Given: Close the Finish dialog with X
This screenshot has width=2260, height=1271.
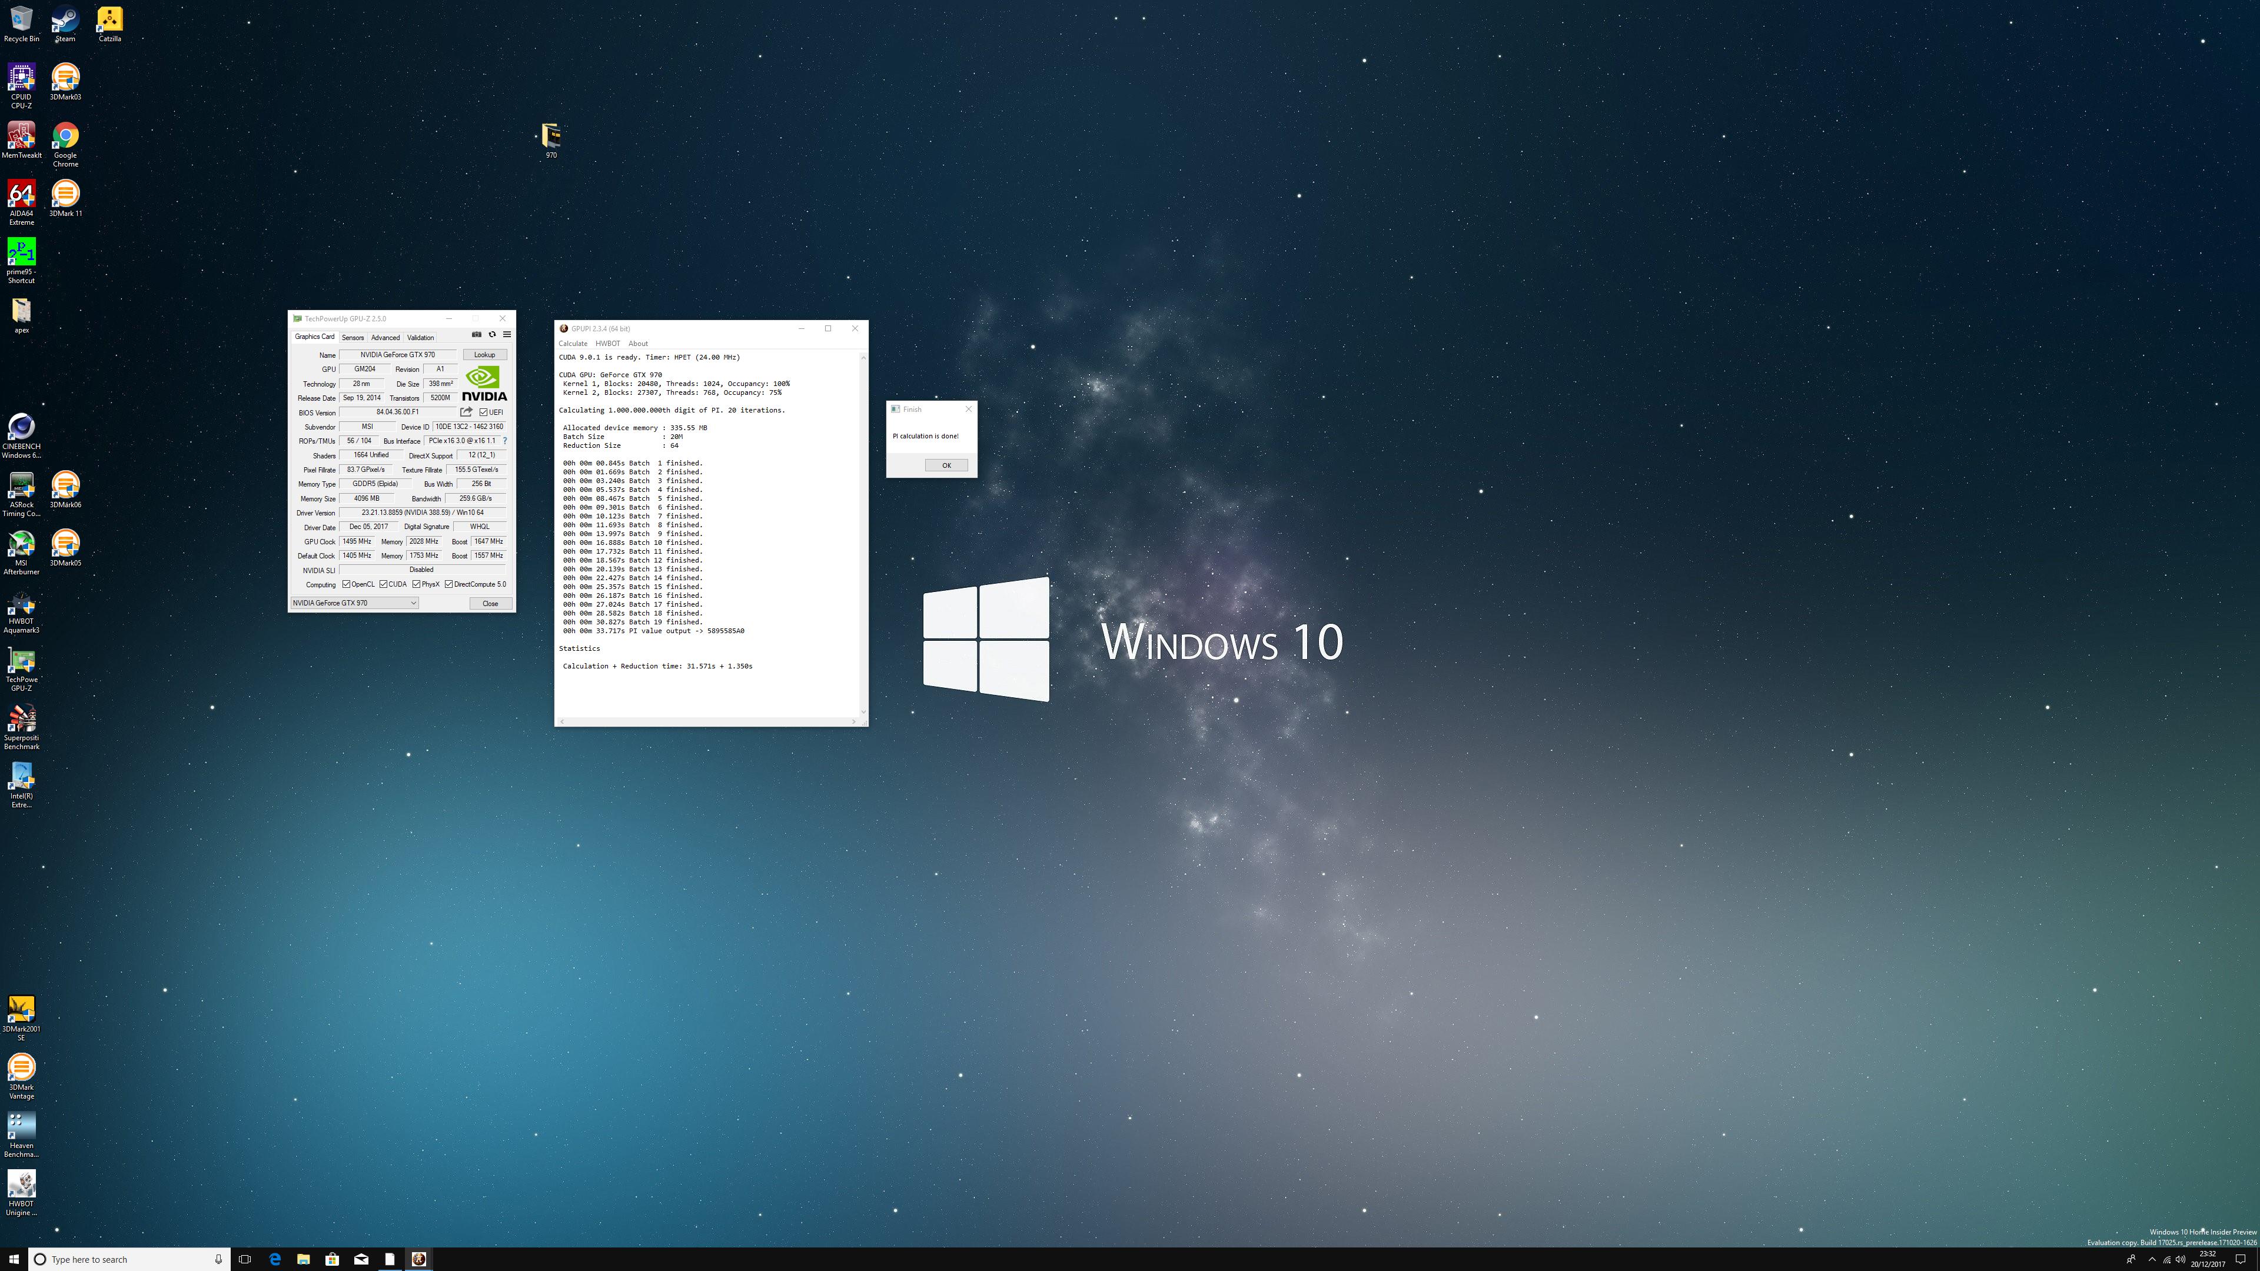Looking at the screenshot, I should coord(969,409).
